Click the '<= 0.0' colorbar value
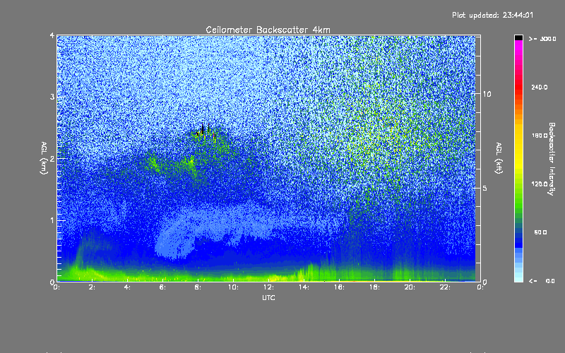Image resolution: width=565 pixels, height=353 pixels. [x=542, y=281]
